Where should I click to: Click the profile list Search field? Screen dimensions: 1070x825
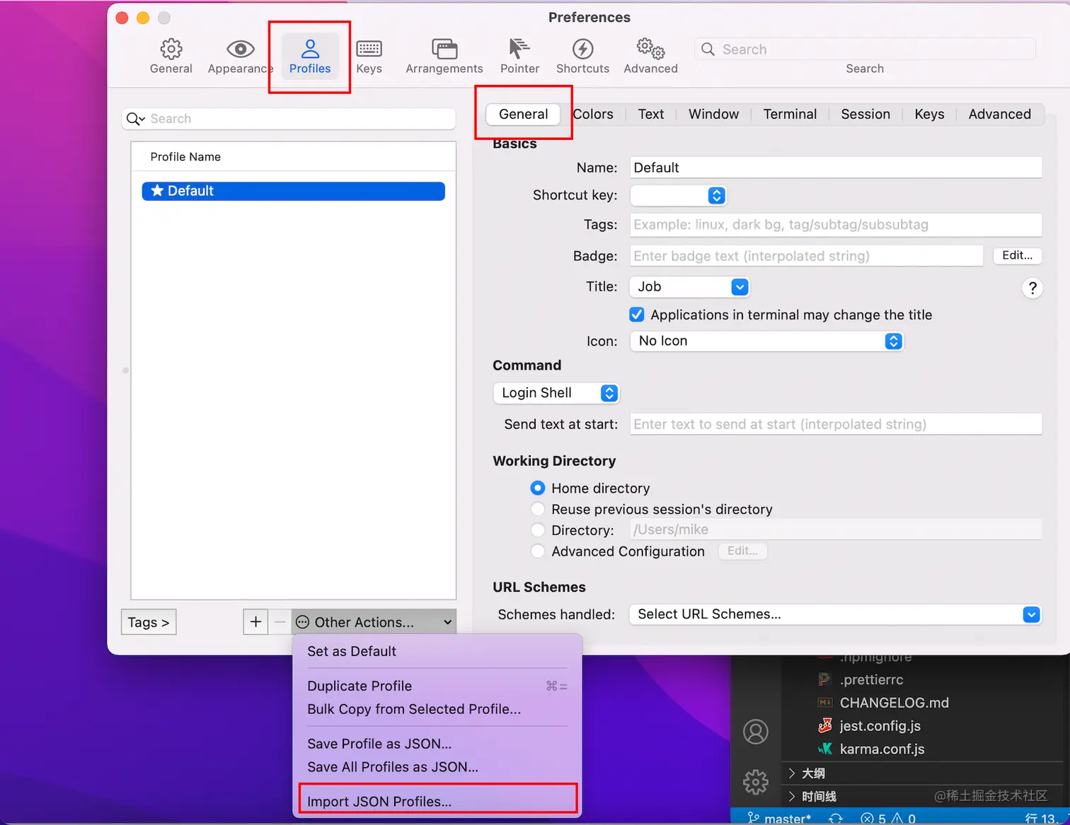click(288, 119)
